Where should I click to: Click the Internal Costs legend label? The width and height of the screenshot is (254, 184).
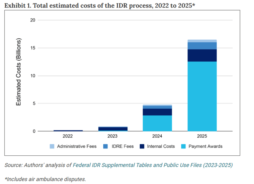(x=161, y=146)
